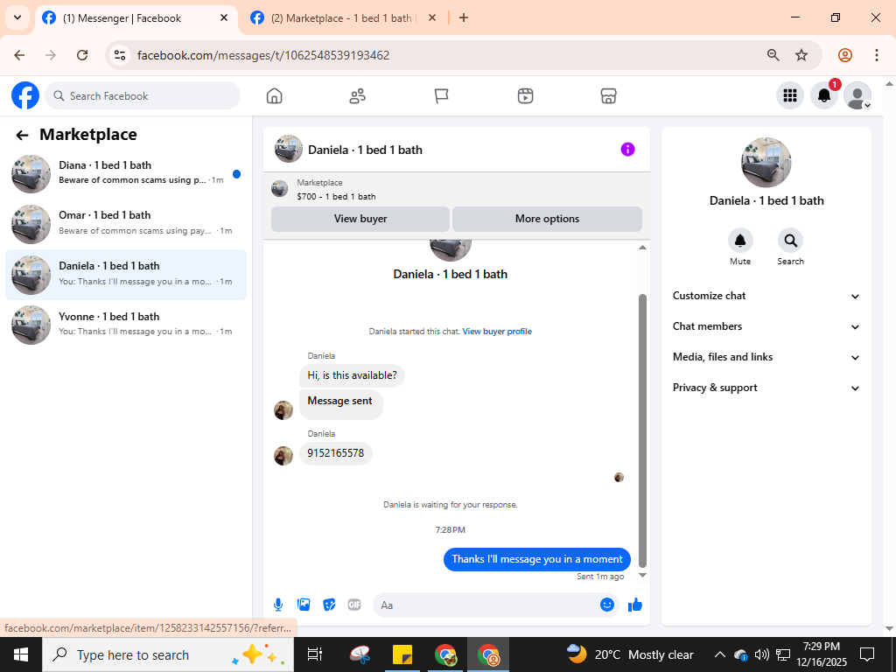This screenshot has width=896, height=672.
Task: Search within the conversation
Action: [790, 241]
